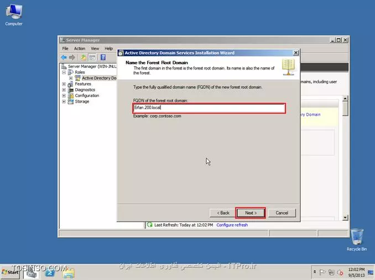This screenshot has height=280, width=375.
Task: Select the Configuration tree item label
Action: pos(87,95)
